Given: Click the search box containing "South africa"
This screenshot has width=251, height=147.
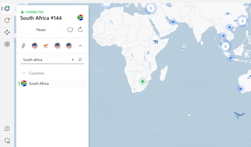Looking at the screenshot, I should (46, 60).
